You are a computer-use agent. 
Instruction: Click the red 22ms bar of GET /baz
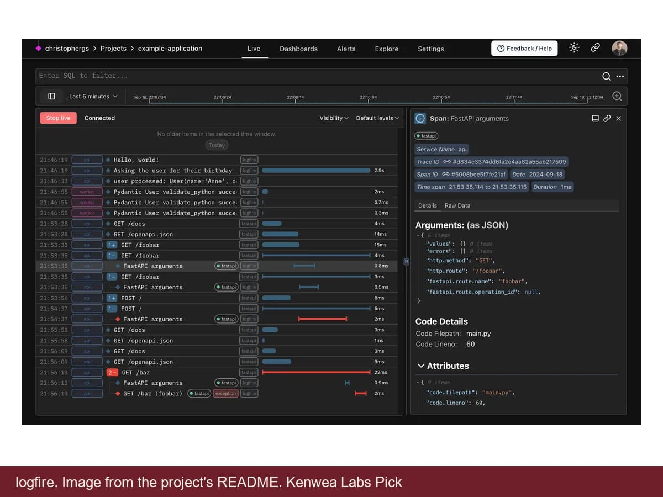click(316, 373)
